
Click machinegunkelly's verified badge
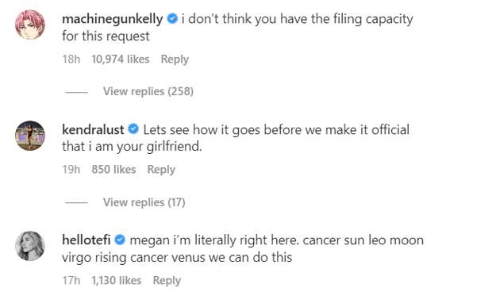click(x=172, y=19)
